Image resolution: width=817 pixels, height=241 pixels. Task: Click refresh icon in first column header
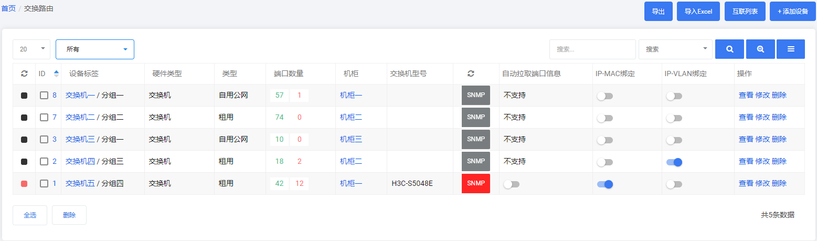(24, 74)
